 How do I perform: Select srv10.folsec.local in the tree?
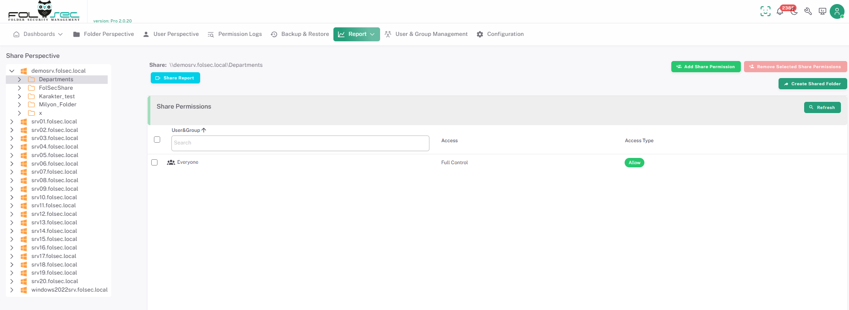click(54, 197)
